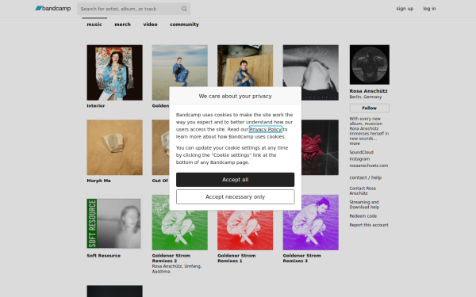Viewport: 476px width, 297px height.
Task: Click Report this account link
Action: point(369,225)
